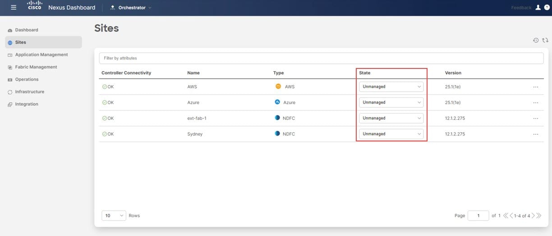The width and height of the screenshot is (552, 236).
Task: Click the Application Management icon
Action: (10, 55)
